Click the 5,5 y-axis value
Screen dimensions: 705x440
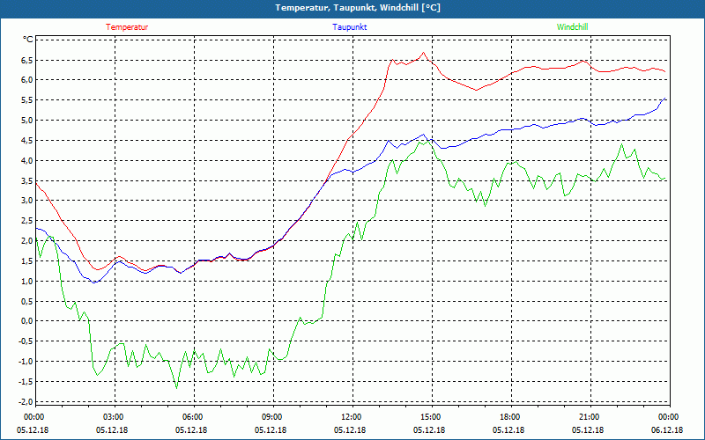[27, 100]
